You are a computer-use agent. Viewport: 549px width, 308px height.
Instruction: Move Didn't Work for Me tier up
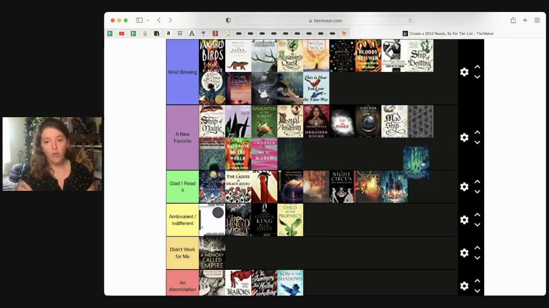point(477,248)
